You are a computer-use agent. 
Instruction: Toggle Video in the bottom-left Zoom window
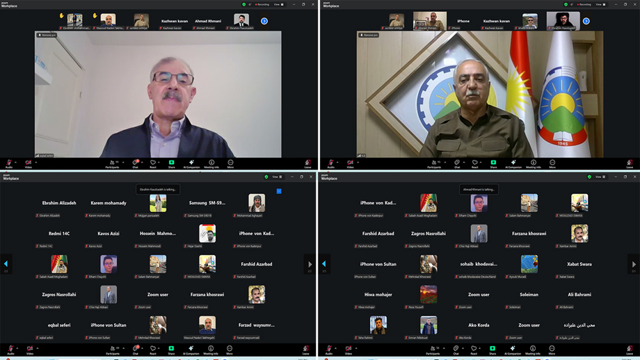tap(29, 348)
